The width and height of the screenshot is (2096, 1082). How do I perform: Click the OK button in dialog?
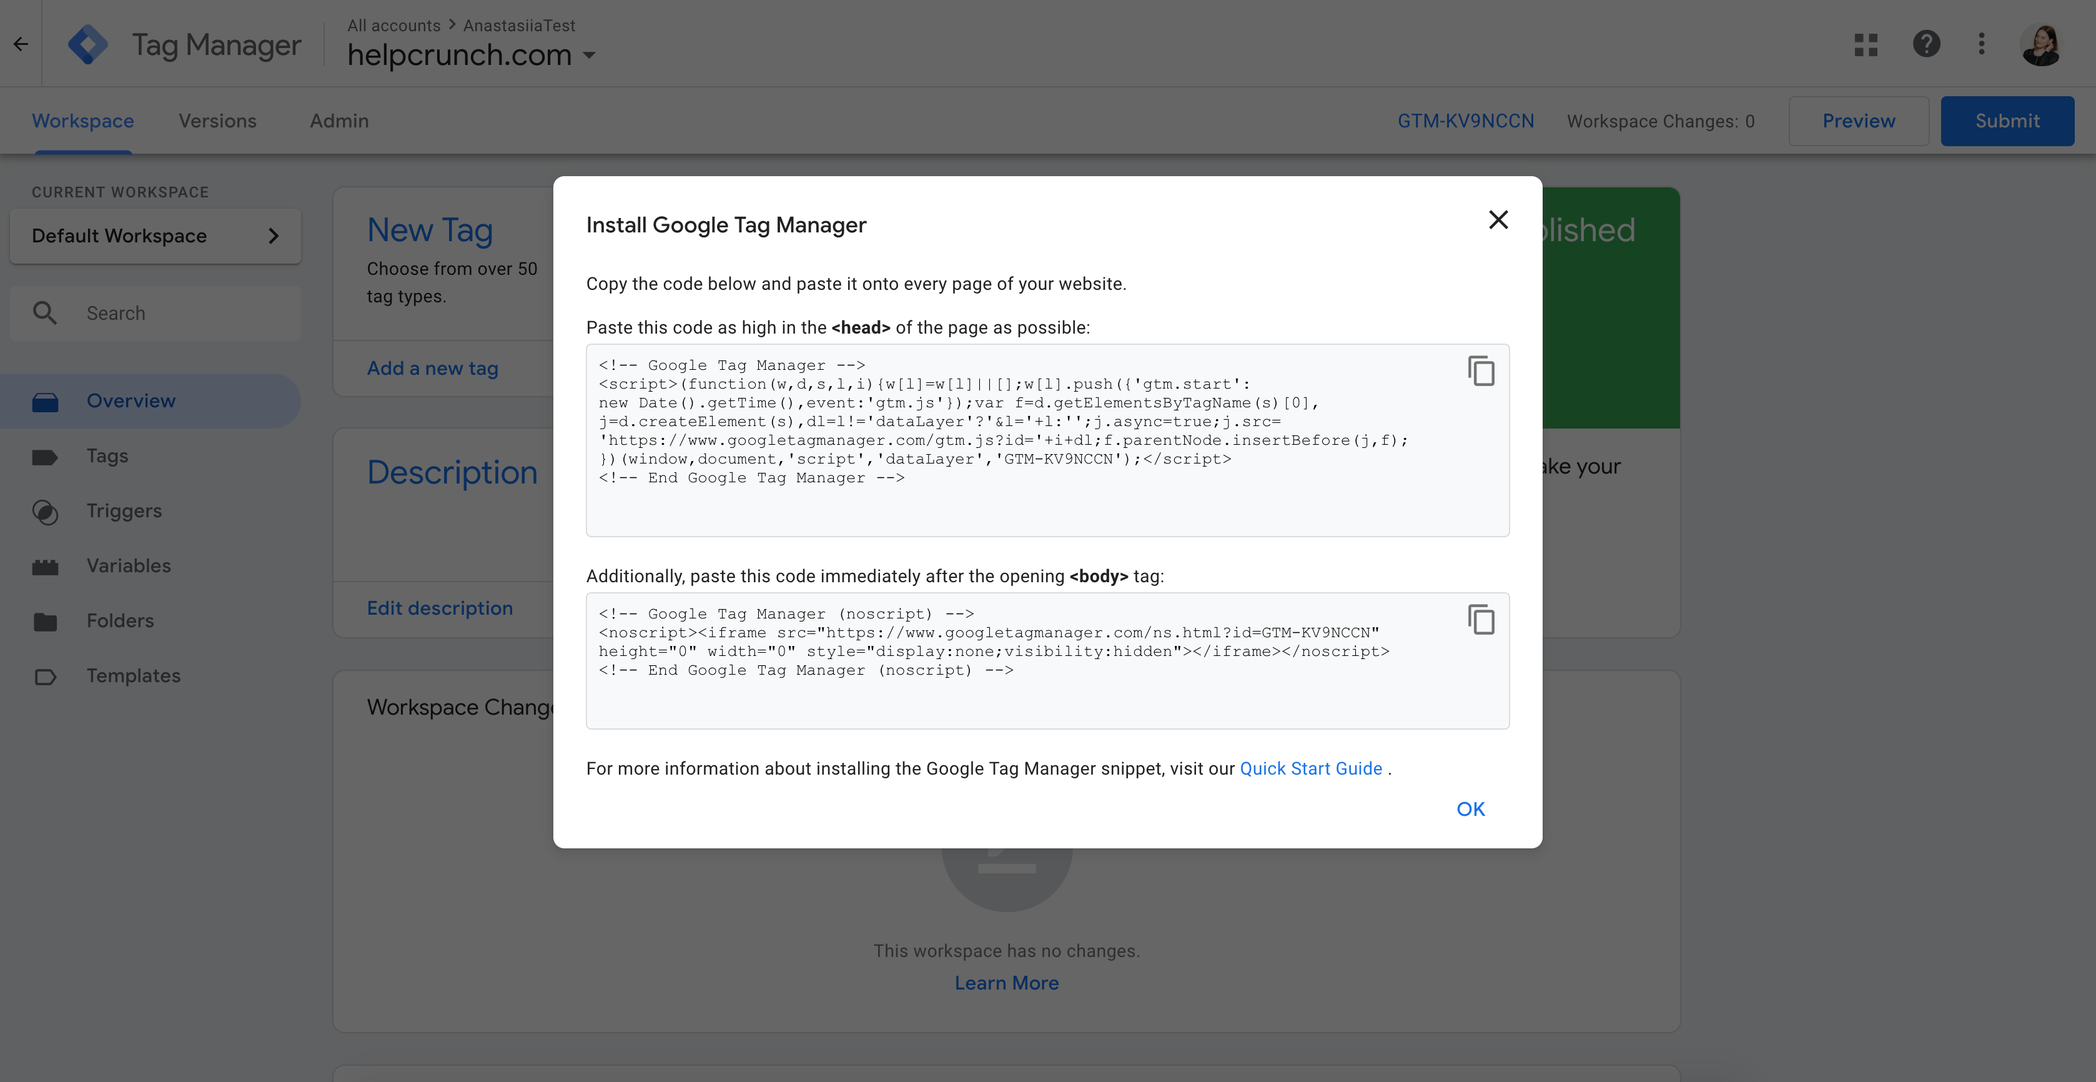1470,809
